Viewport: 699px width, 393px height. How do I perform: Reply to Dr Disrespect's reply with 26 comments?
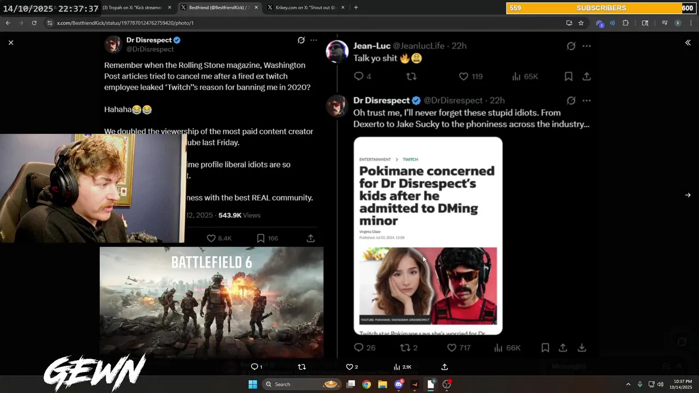[x=364, y=348]
